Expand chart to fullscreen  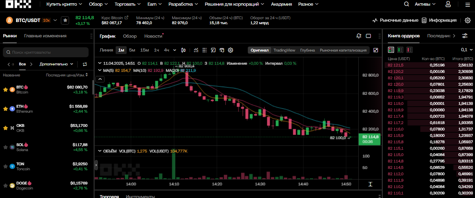click(x=376, y=50)
